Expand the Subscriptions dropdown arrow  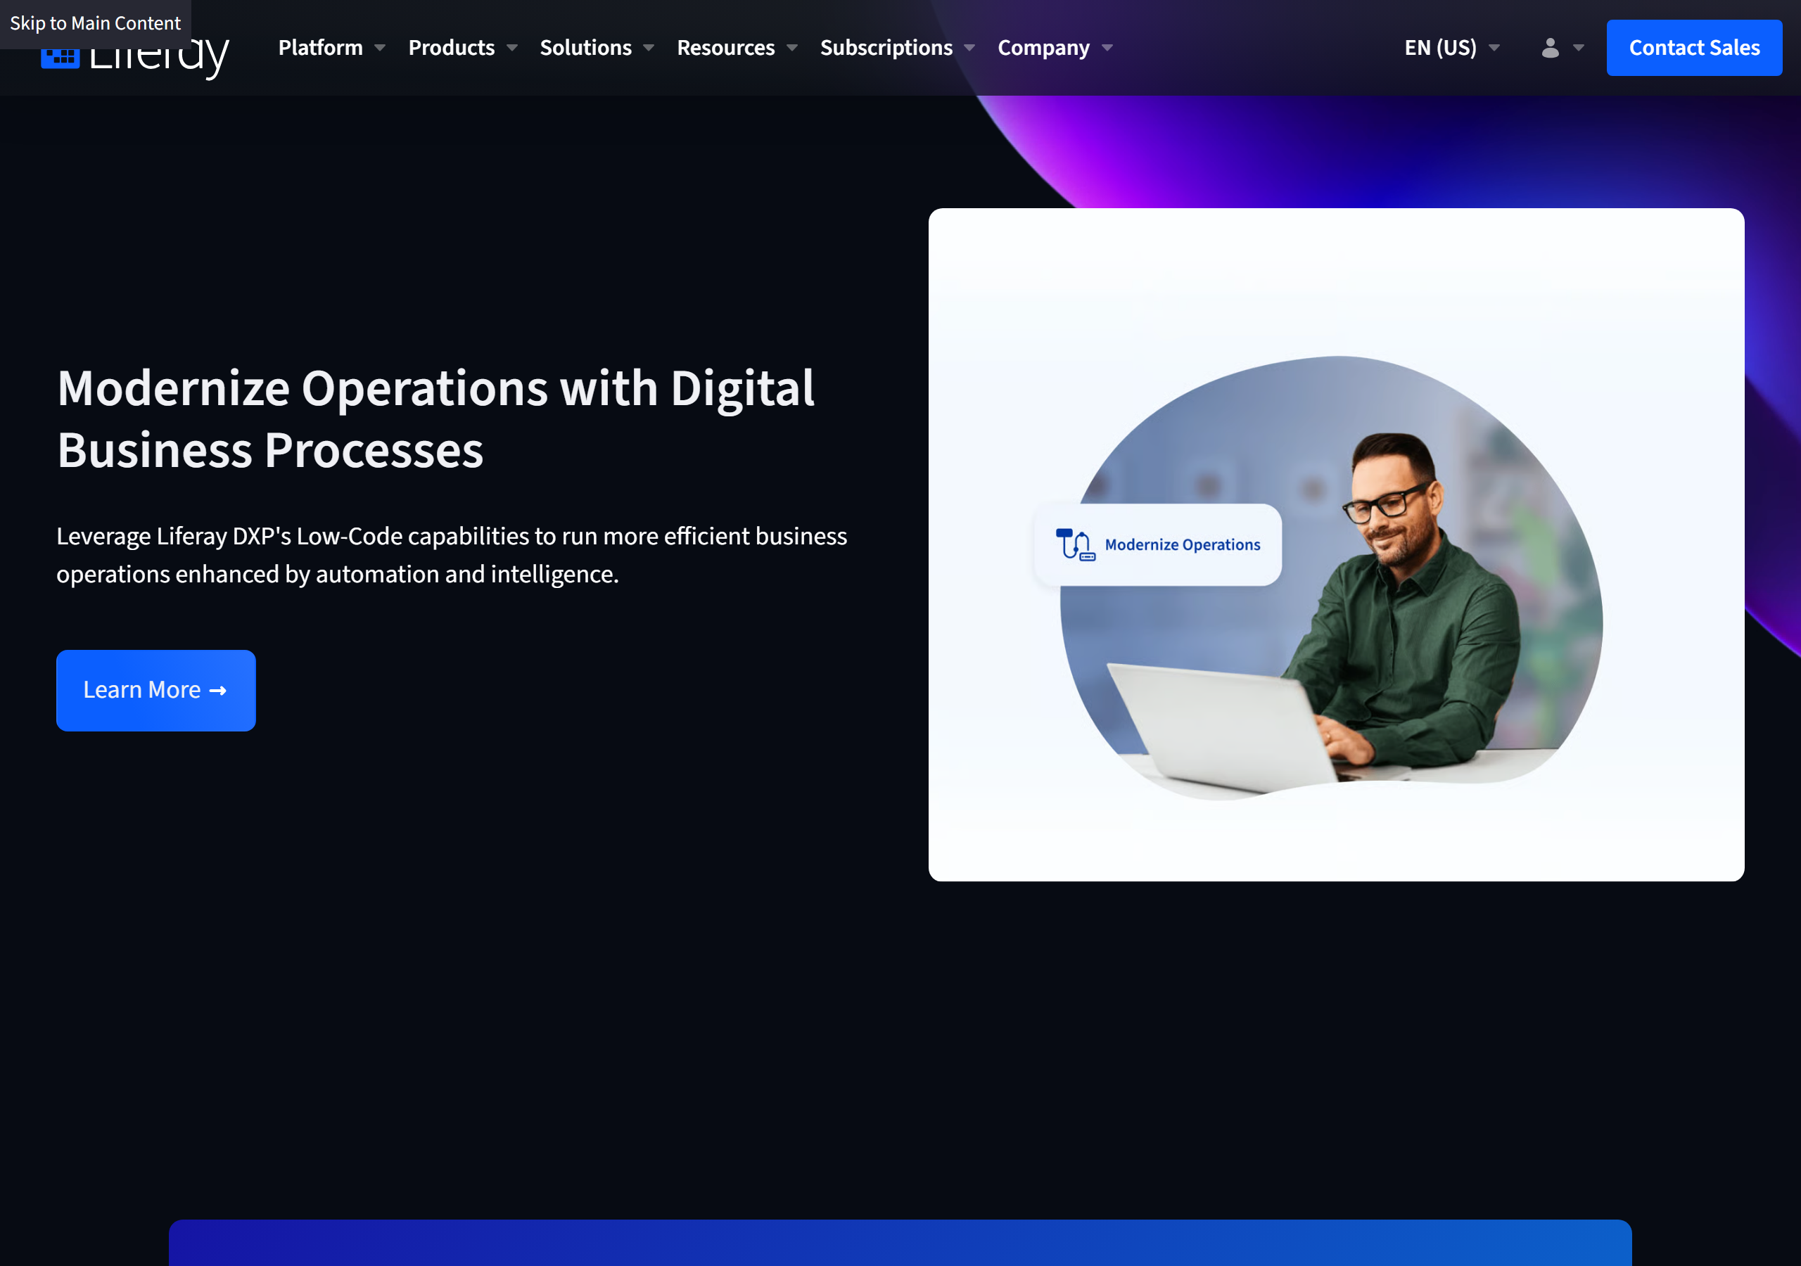[x=969, y=48]
